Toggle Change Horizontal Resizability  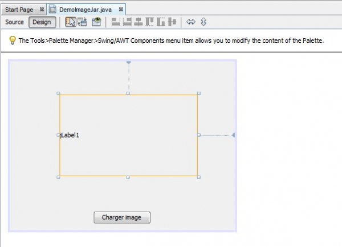pos(191,22)
